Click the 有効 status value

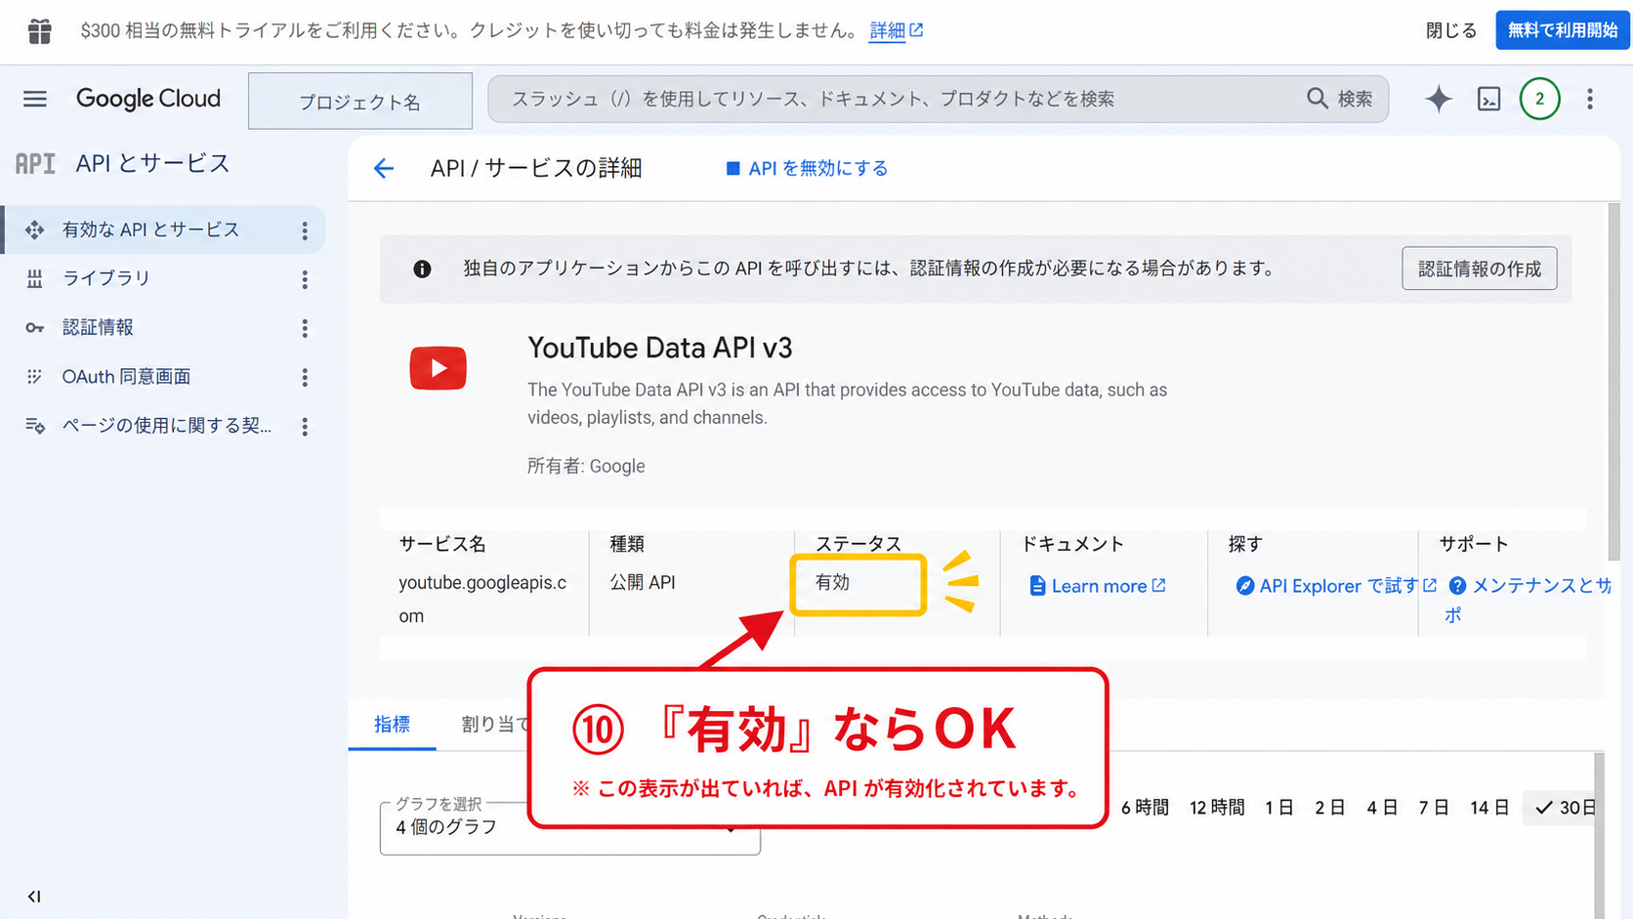click(832, 582)
